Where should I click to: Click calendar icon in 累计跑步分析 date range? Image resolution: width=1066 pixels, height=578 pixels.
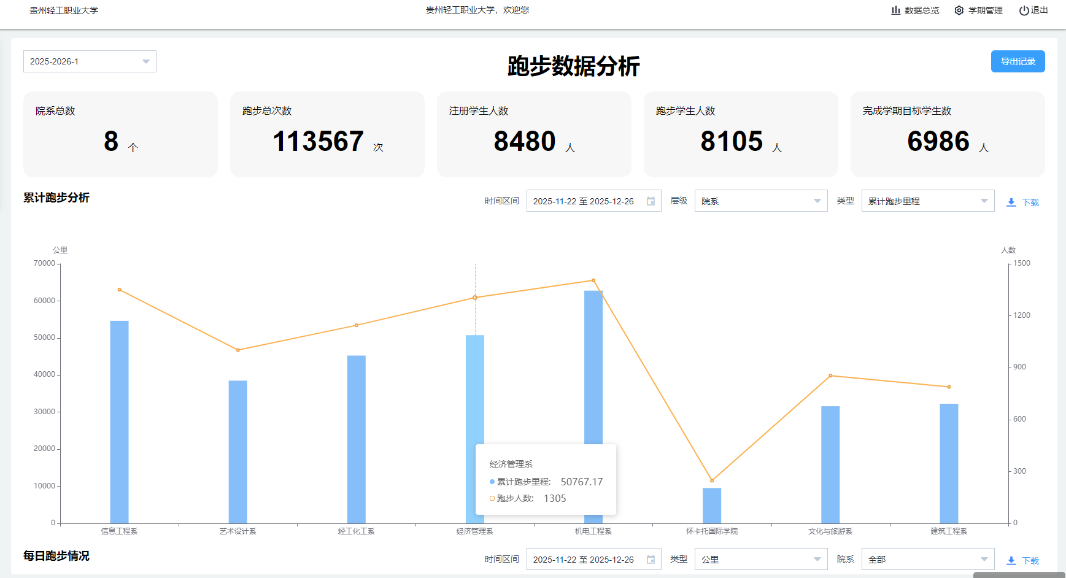coord(651,201)
